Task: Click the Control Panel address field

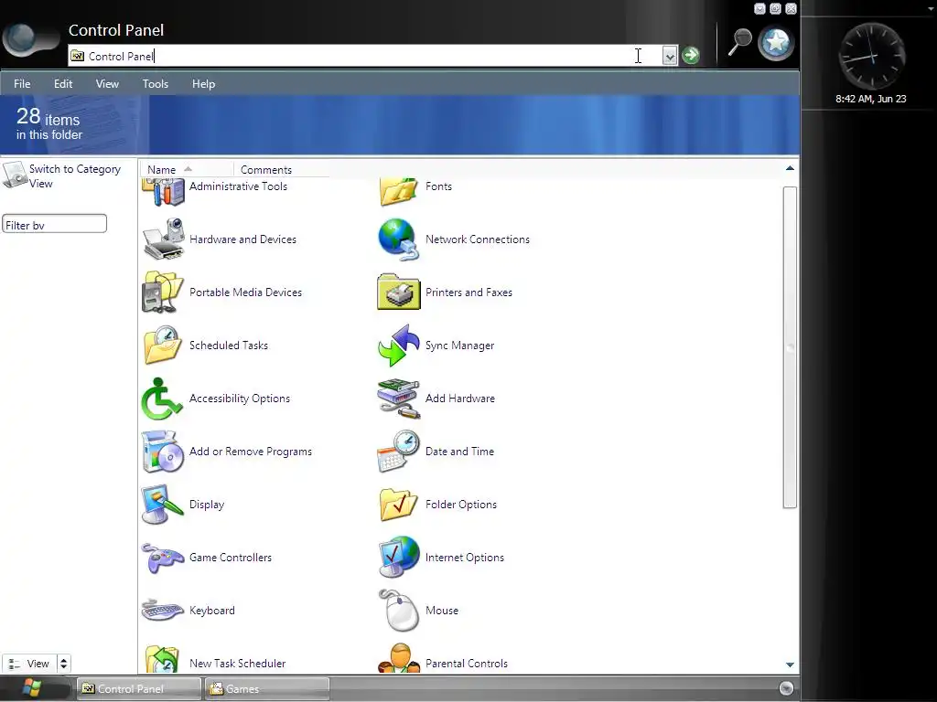Action: [364, 56]
